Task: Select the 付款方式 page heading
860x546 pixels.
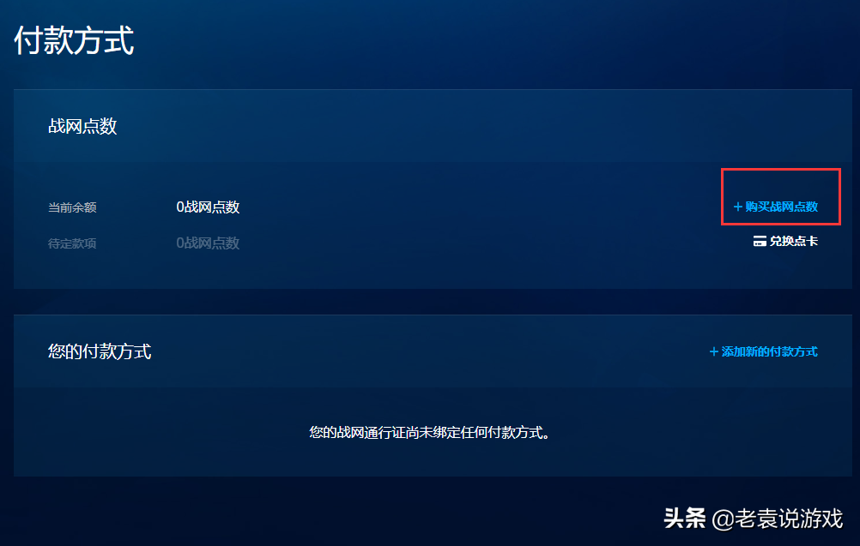Action: click(x=74, y=40)
